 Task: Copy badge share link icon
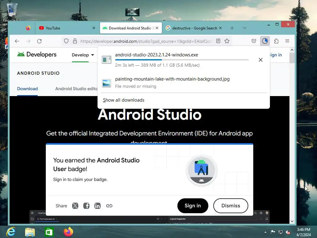(109, 206)
